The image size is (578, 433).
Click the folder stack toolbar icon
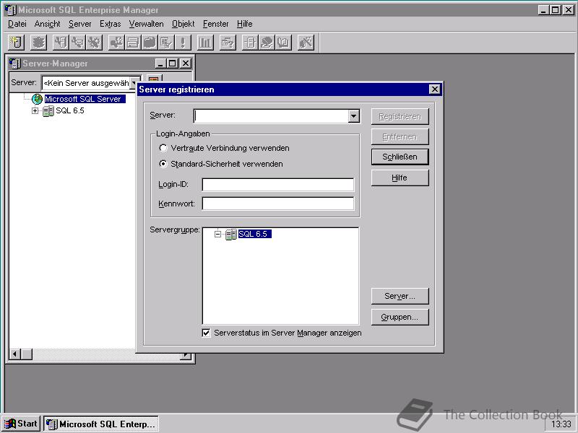coord(150,43)
